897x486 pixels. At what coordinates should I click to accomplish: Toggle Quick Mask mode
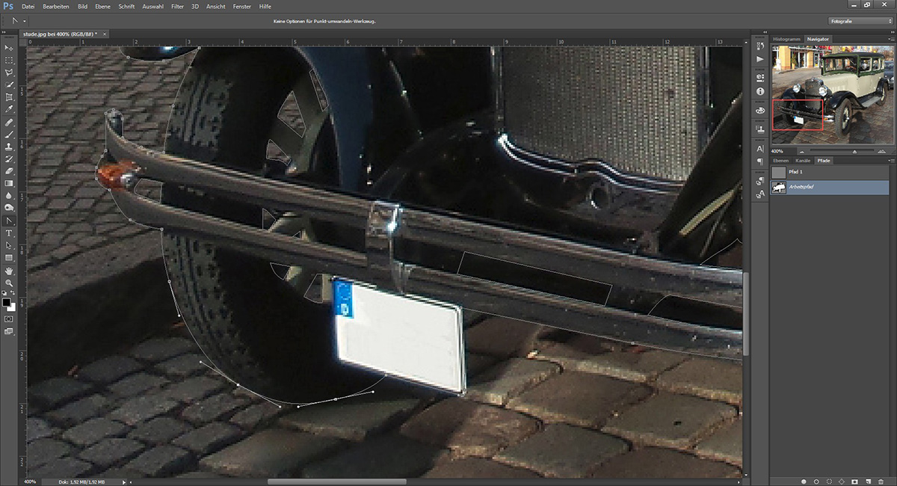click(9, 319)
